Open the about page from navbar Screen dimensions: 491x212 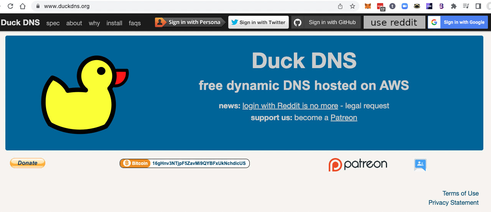pos(74,23)
